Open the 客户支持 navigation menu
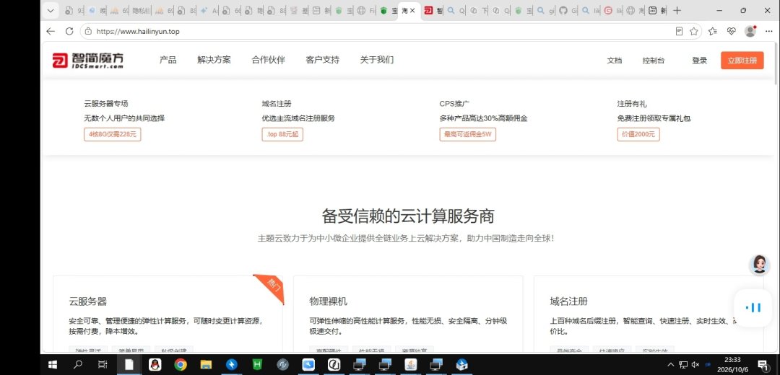This screenshot has height=375, width=780. (322, 60)
